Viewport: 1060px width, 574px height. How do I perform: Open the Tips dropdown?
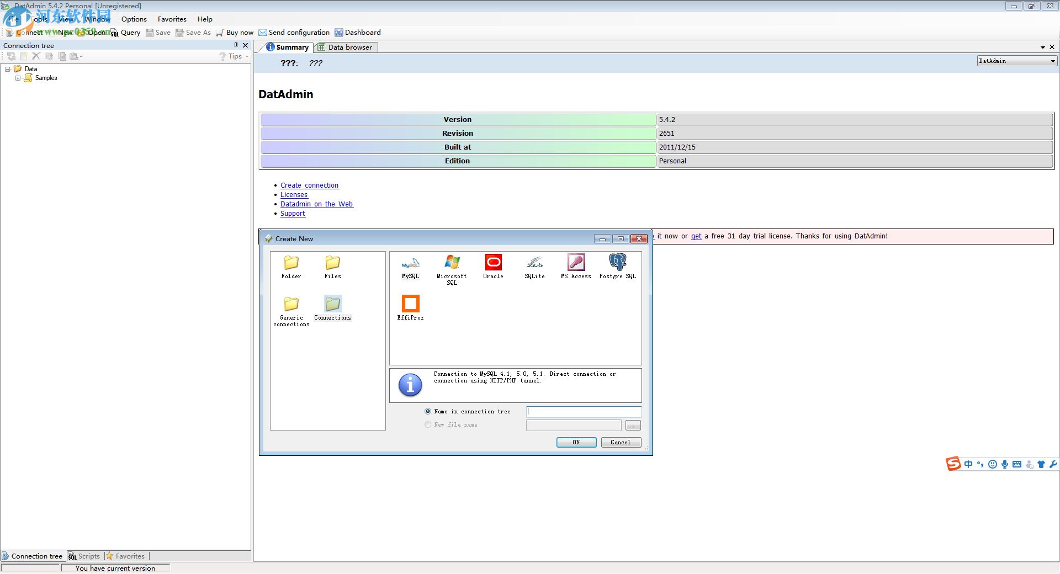pyautogui.click(x=234, y=56)
